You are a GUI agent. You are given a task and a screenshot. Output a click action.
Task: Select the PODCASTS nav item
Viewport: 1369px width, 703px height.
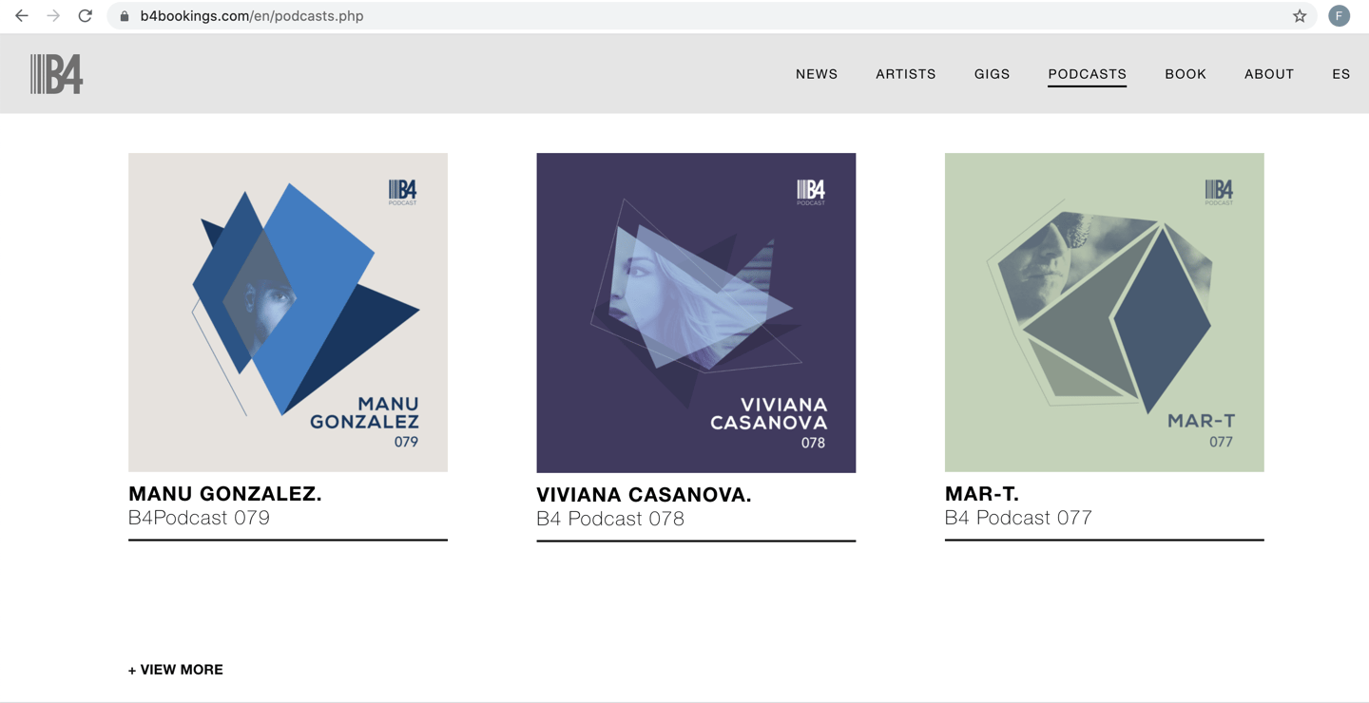pyautogui.click(x=1087, y=74)
